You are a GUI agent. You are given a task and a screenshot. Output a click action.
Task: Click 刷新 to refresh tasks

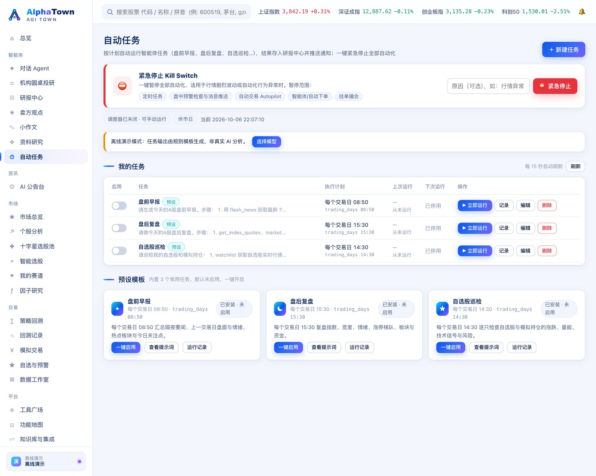coord(575,166)
